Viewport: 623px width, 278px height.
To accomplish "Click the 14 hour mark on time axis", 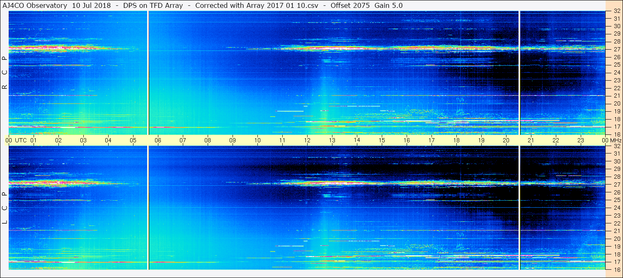I will pos(357,140).
